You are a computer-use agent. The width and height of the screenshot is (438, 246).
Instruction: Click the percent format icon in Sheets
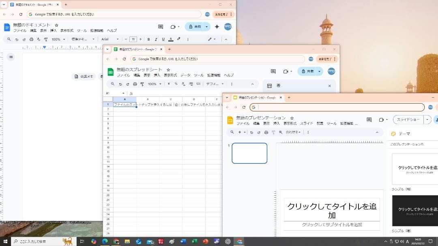coord(176,83)
